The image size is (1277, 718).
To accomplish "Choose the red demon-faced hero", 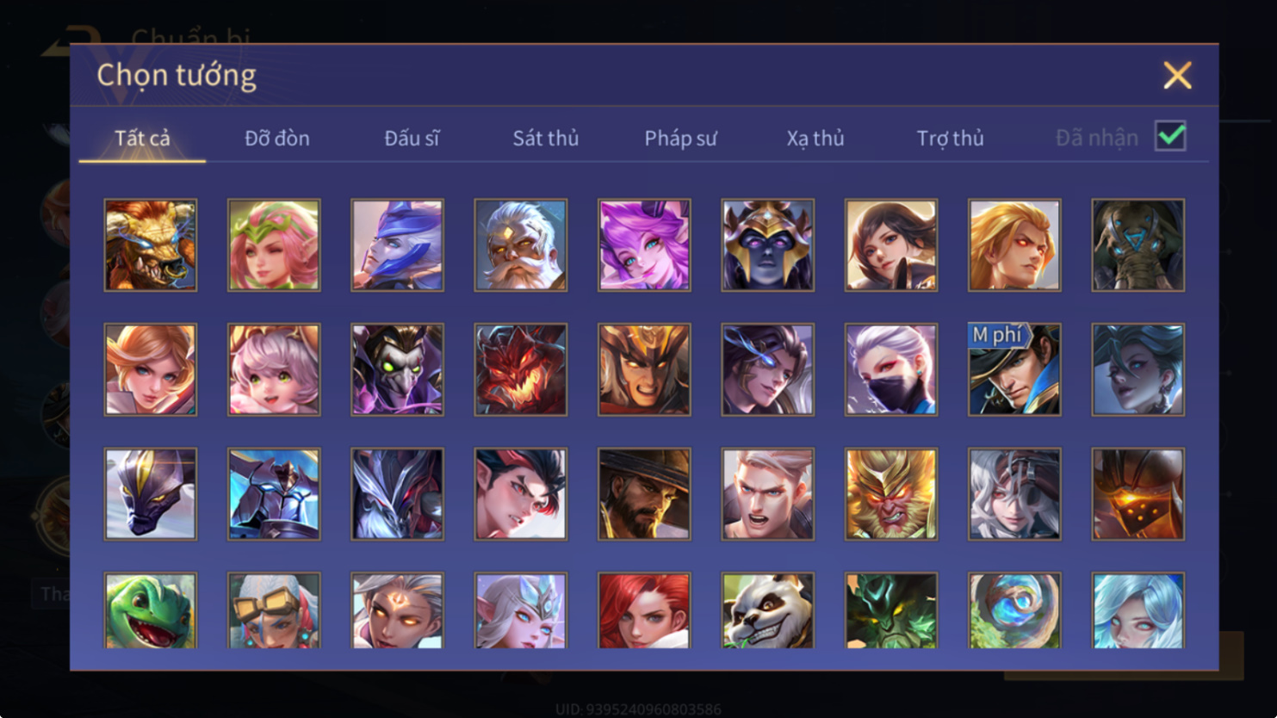I will (520, 369).
